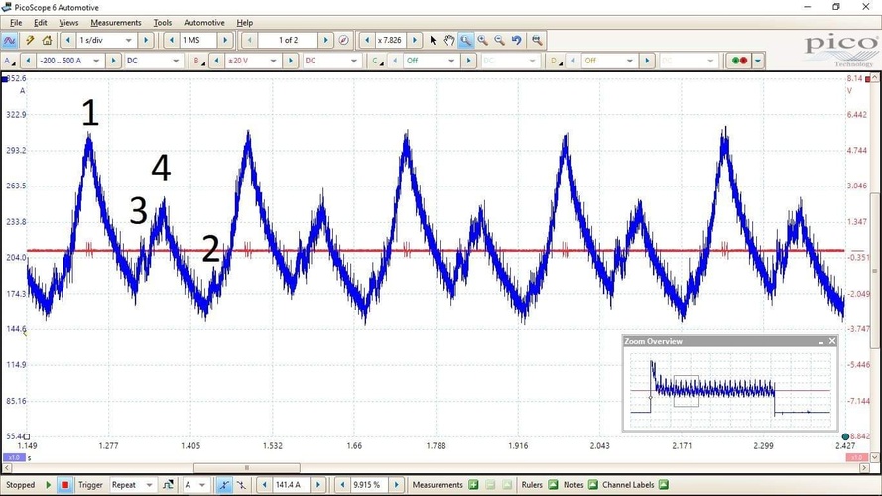Click the red stop capture button
The height and width of the screenshot is (496, 882).
tap(64, 485)
